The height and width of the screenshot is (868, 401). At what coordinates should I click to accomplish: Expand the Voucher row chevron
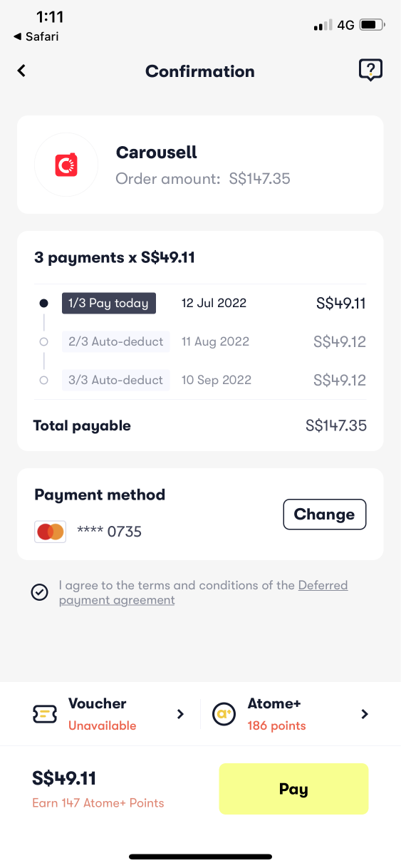[180, 714]
